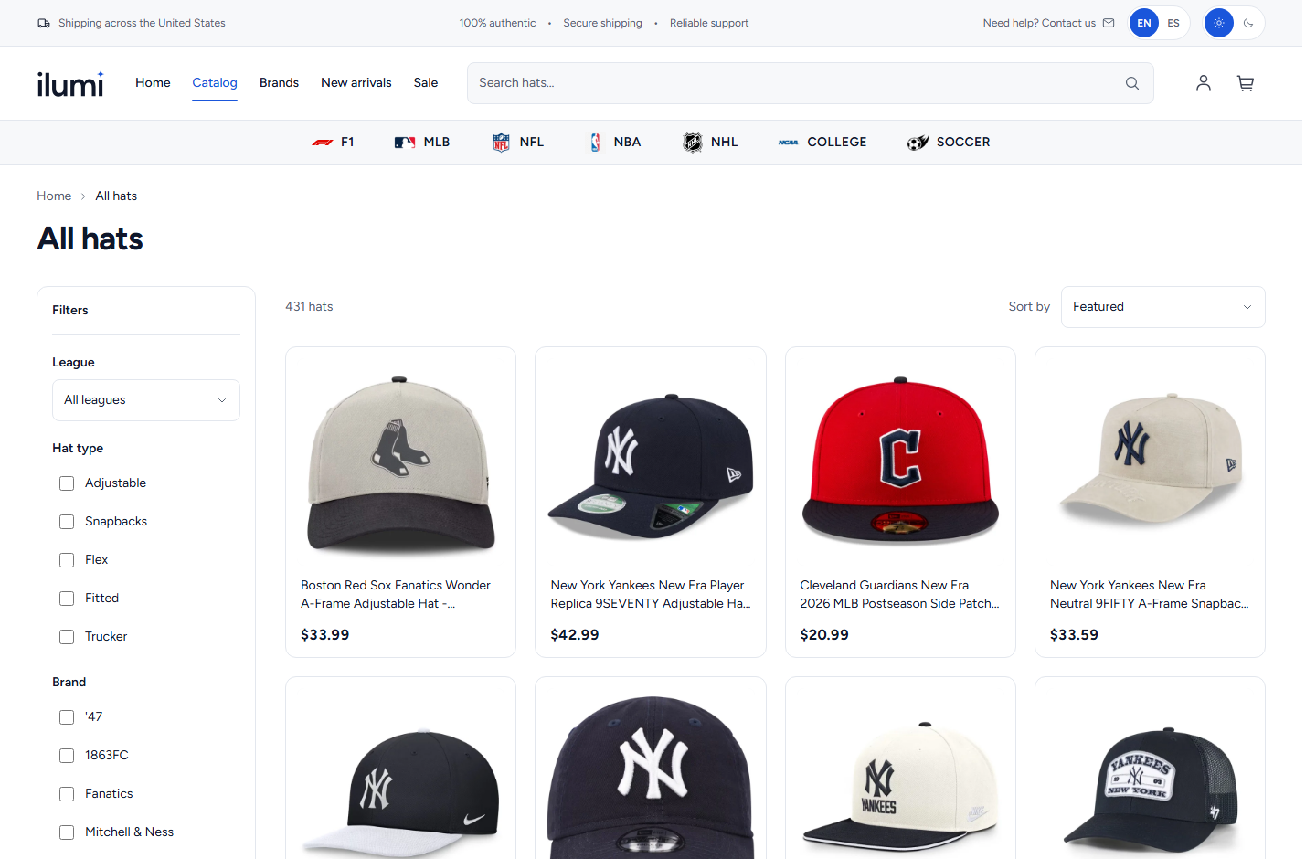The height and width of the screenshot is (859, 1316).
Task: Switch to dark theme moon icon
Action: [x=1248, y=23]
